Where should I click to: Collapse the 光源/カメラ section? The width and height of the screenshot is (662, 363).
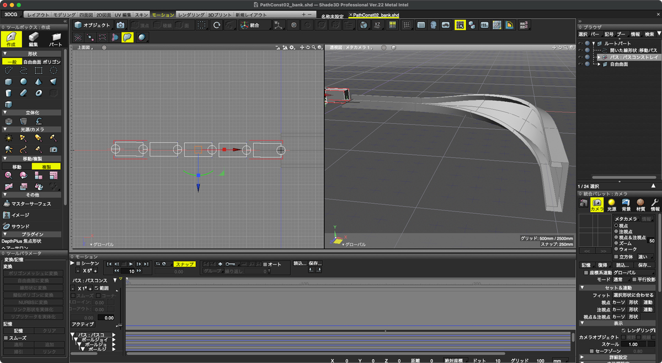5,129
